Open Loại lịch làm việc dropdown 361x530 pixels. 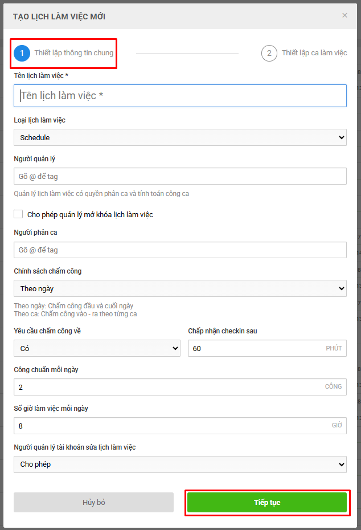pos(180,137)
